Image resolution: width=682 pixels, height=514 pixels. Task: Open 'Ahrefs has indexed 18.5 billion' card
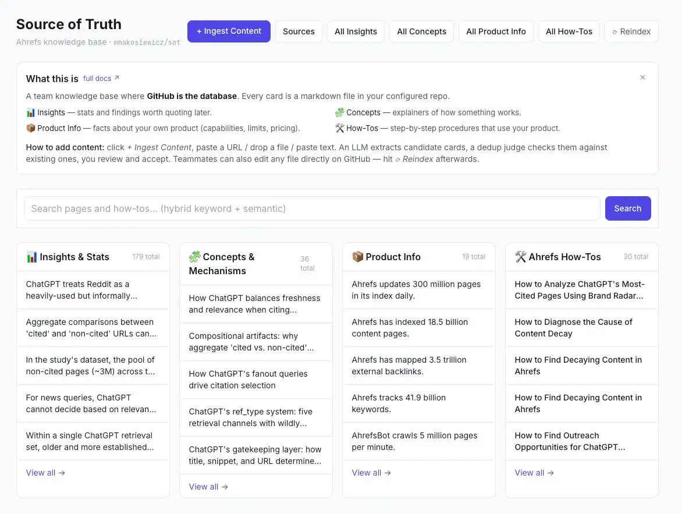(x=419, y=328)
